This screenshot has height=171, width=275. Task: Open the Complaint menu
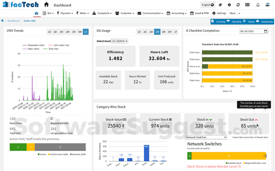pos(102,13)
